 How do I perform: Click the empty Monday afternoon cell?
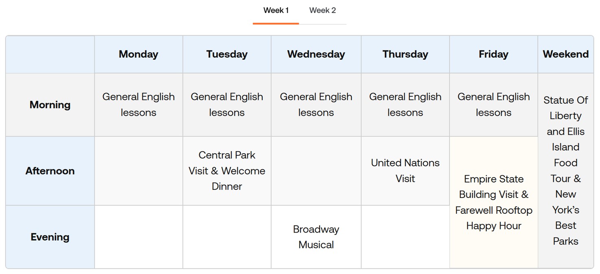click(x=138, y=171)
